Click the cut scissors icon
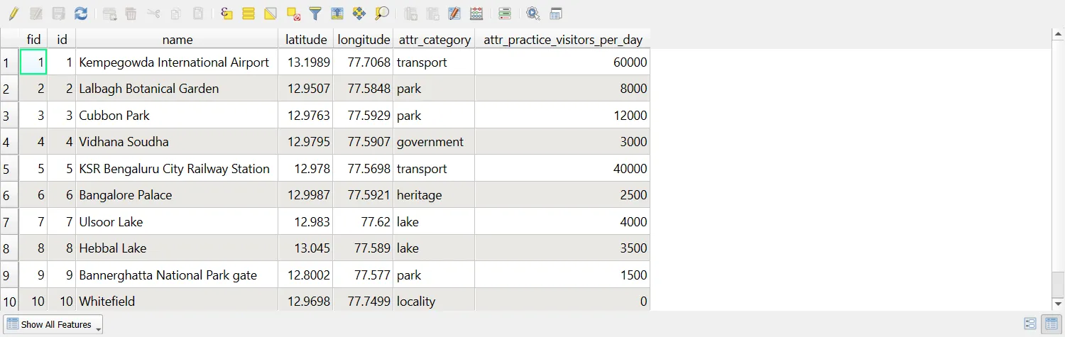Image resolution: width=1065 pixels, height=337 pixels. pos(153,13)
